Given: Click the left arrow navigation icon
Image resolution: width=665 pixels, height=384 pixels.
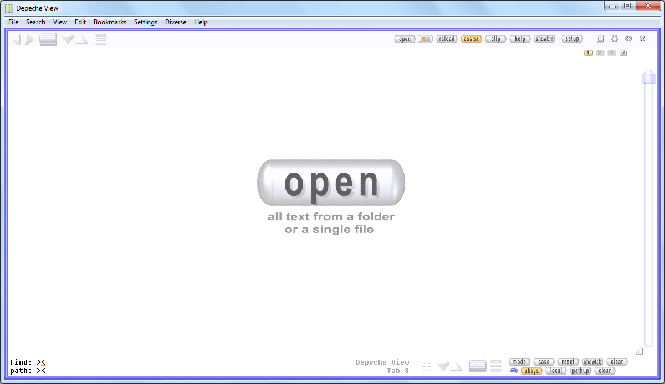Looking at the screenshot, I should (x=16, y=39).
